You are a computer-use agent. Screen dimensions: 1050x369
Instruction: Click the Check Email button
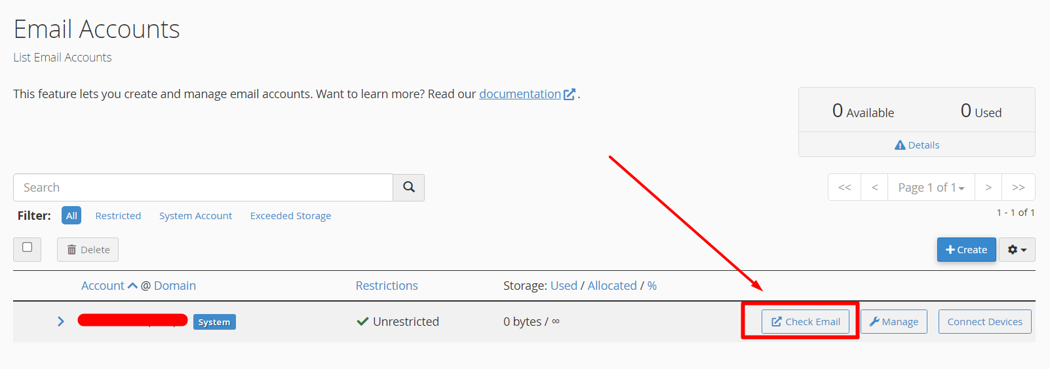pos(806,322)
